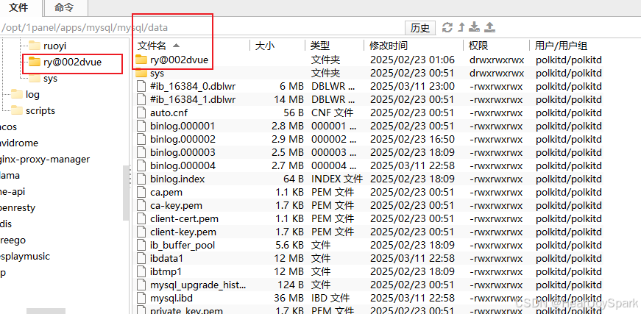Click the ruoyi folder icon in the tree

(x=35, y=46)
